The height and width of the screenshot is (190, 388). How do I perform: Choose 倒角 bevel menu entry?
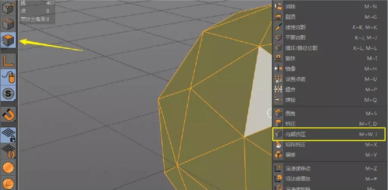(329, 113)
